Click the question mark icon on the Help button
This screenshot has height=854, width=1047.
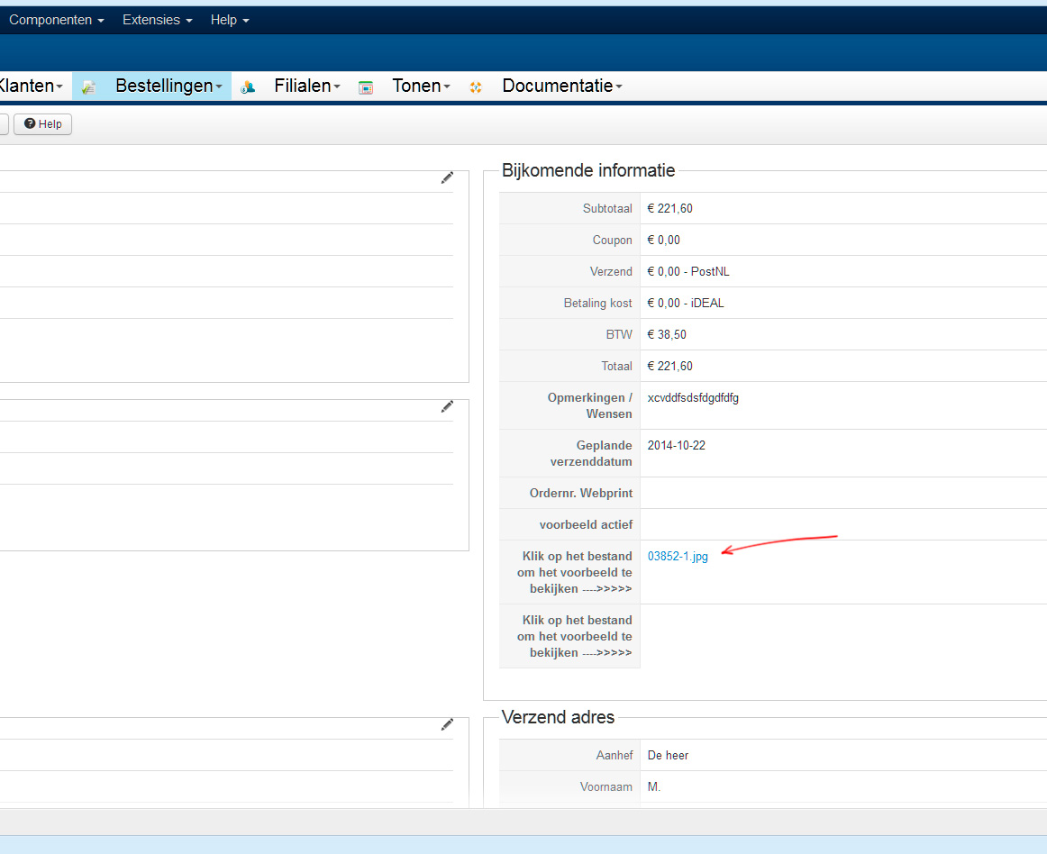[30, 123]
